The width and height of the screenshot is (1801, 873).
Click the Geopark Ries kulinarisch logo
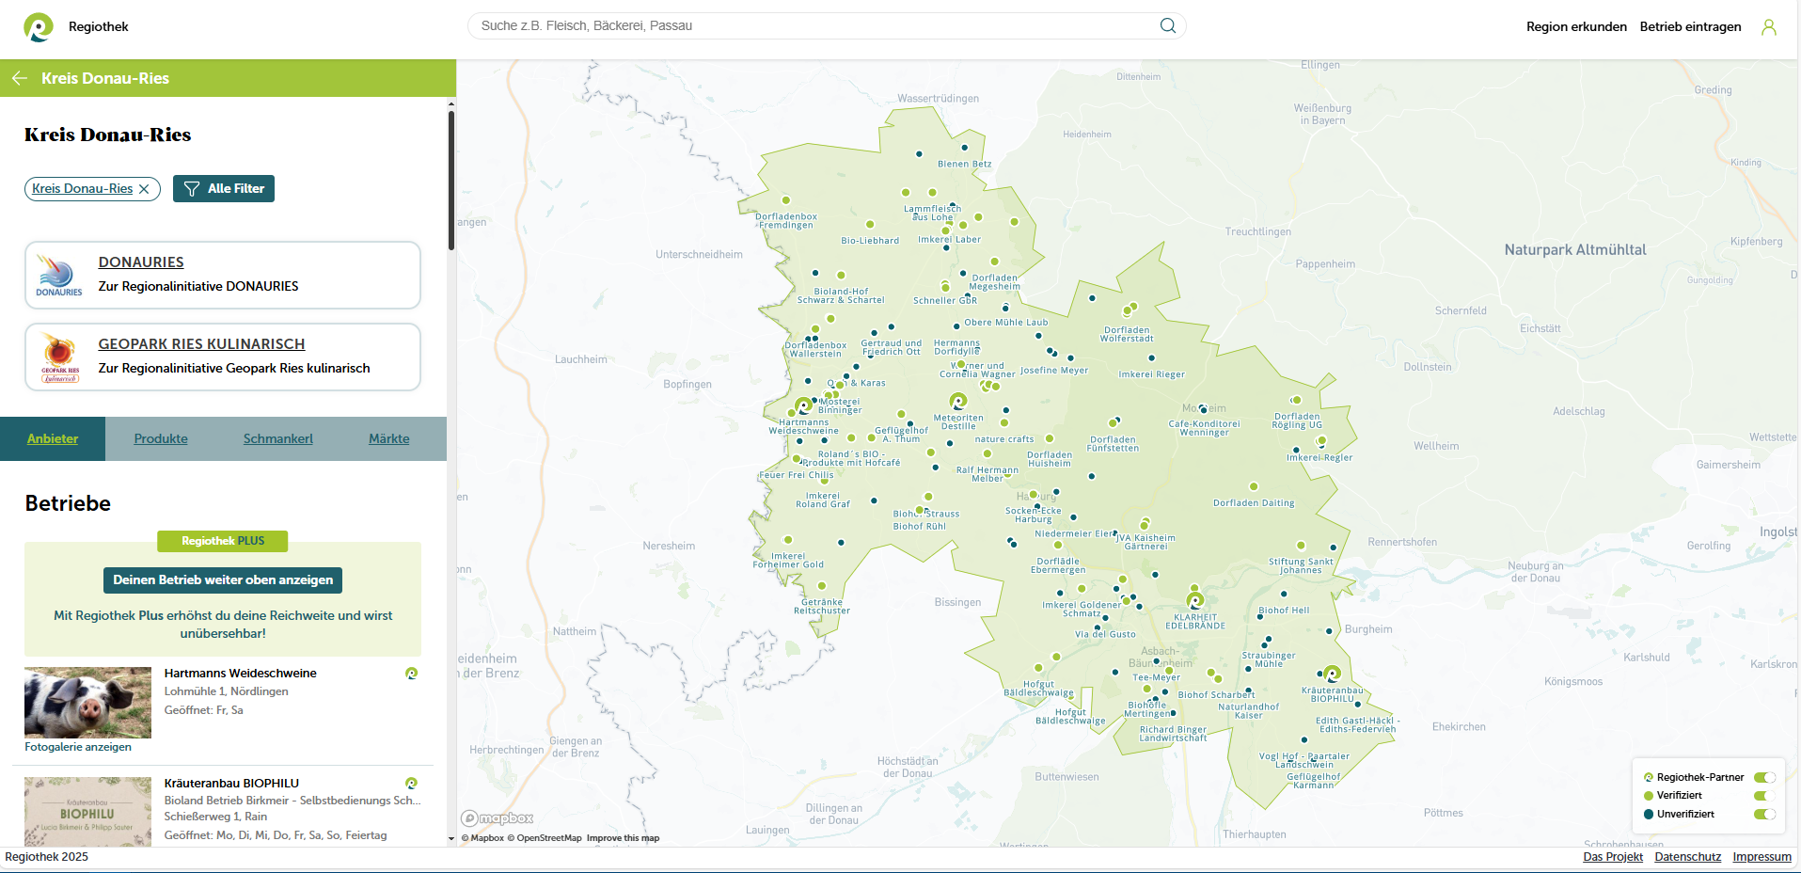(59, 358)
